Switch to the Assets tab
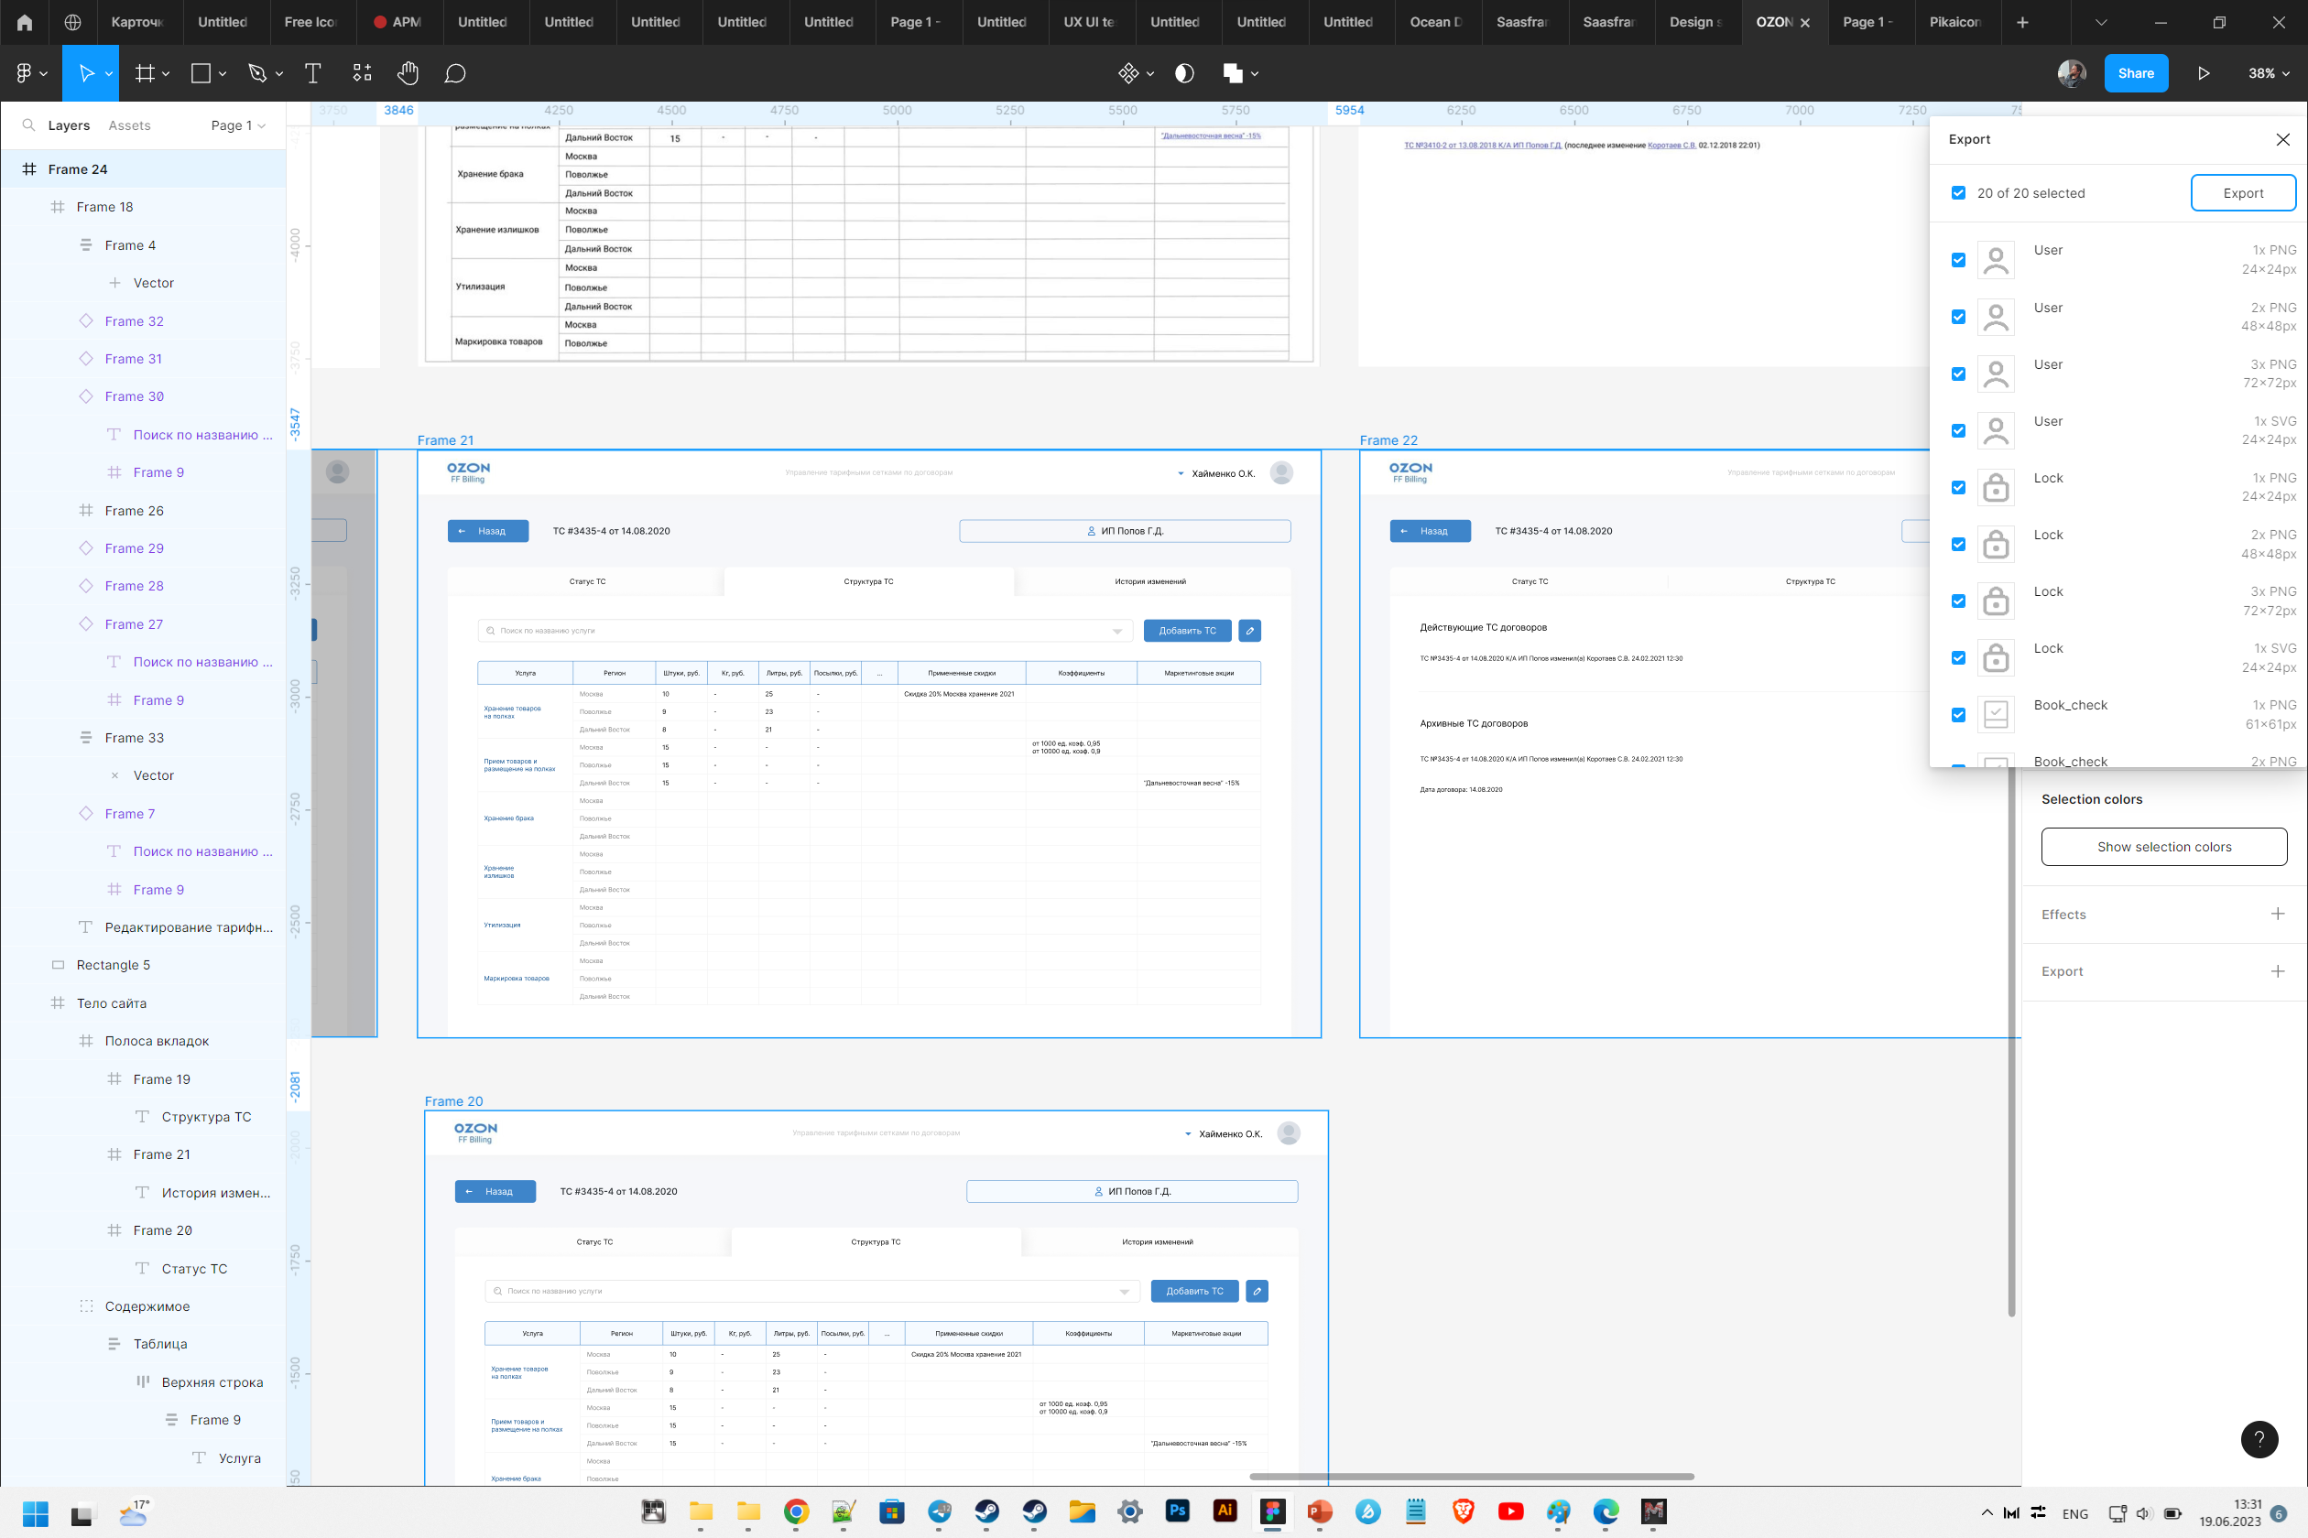The image size is (2308, 1538). 129,125
